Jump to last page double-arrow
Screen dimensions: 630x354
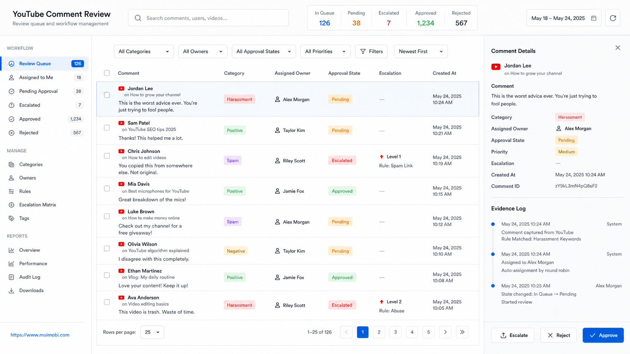click(462, 332)
